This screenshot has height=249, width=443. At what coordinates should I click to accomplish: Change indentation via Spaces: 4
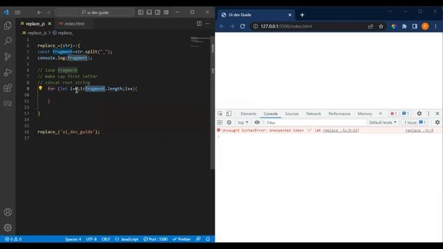coord(73,239)
